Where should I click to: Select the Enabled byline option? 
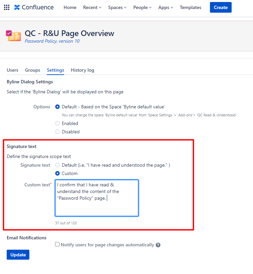[x=57, y=123]
